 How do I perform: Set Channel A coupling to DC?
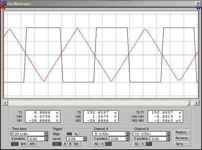click(109, 144)
